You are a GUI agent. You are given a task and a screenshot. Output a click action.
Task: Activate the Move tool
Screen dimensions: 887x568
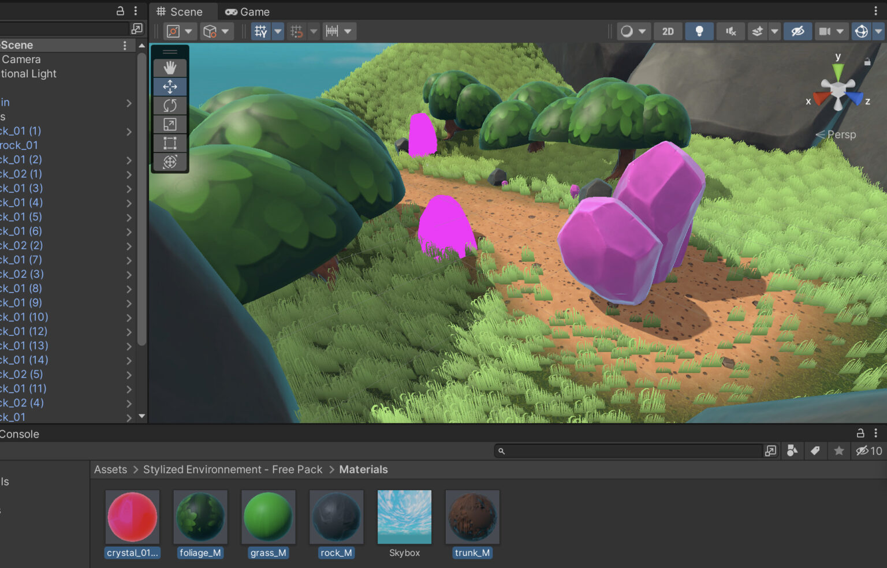pyautogui.click(x=170, y=87)
